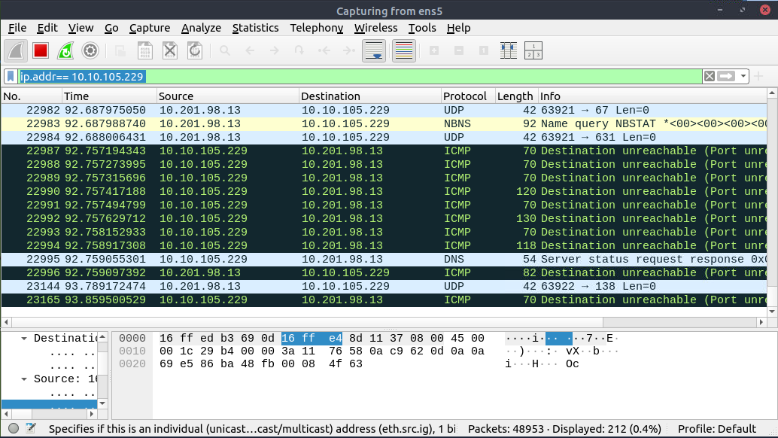Image resolution: width=778 pixels, height=438 pixels.
Task: Open the Help menu
Action: pyautogui.click(x=458, y=28)
